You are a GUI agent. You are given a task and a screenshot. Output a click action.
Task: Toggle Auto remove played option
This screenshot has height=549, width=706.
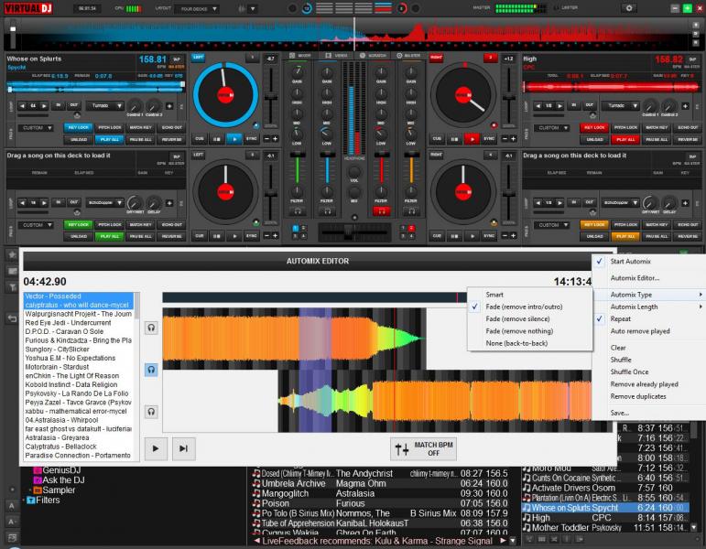point(640,330)
